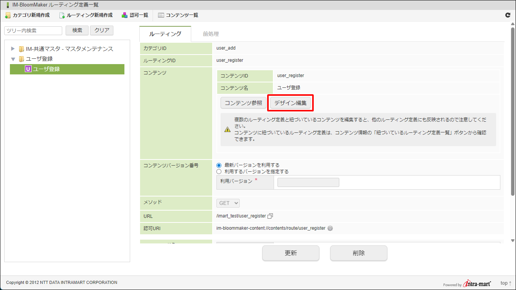Screen dimensions: 516x290
Task: Click the top link in footer
Action: click(x=506, y=283)
